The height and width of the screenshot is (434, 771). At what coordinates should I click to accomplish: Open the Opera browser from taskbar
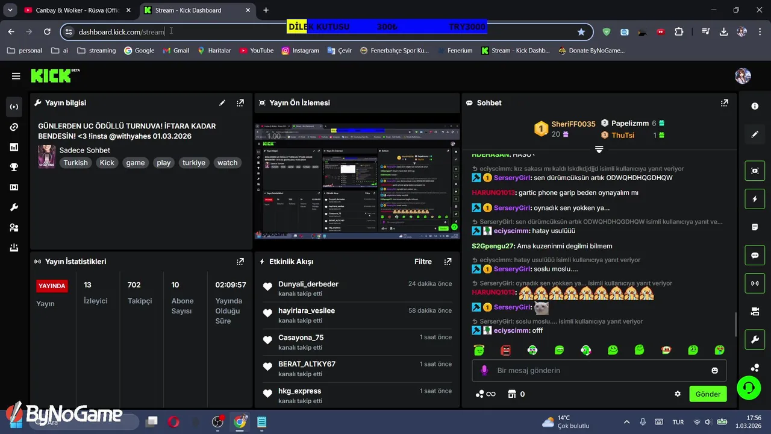click(173, 422)
